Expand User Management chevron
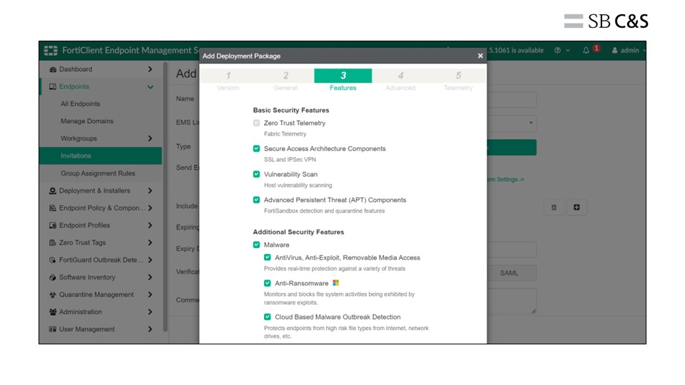 pos(150,329)
